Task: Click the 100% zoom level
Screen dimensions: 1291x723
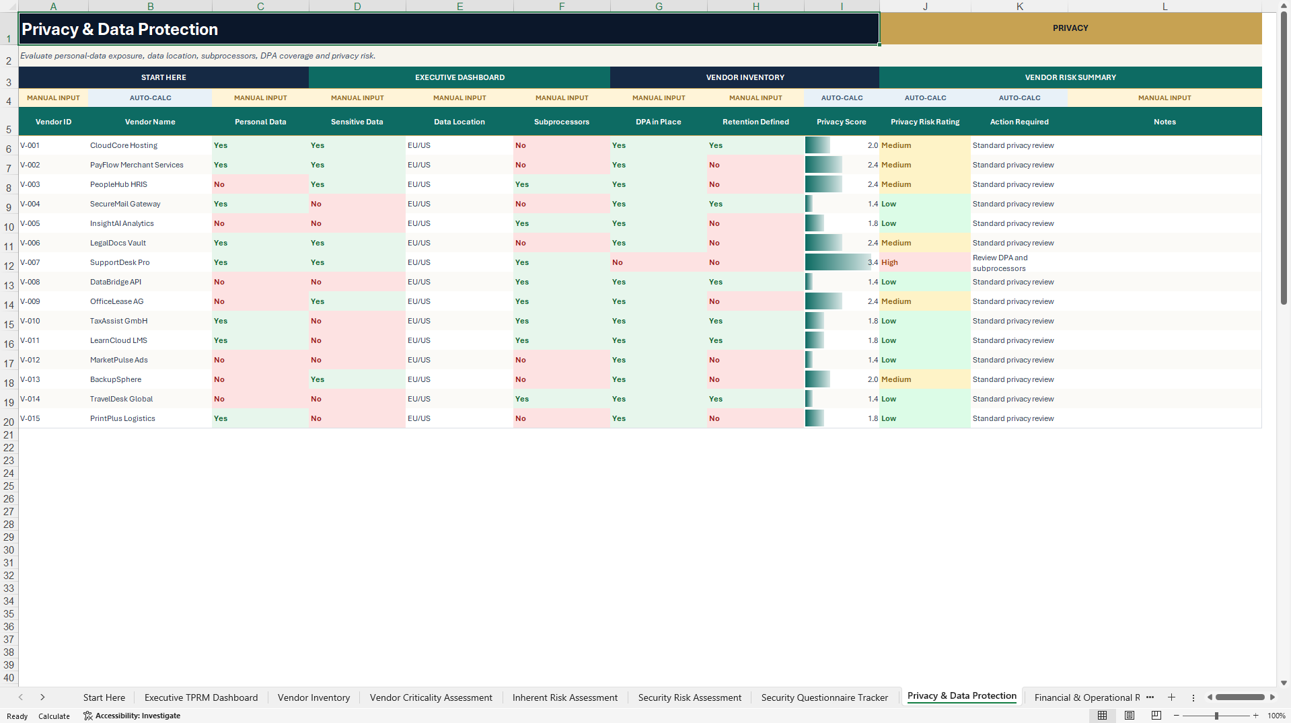Action: (x=1276, y=716)
